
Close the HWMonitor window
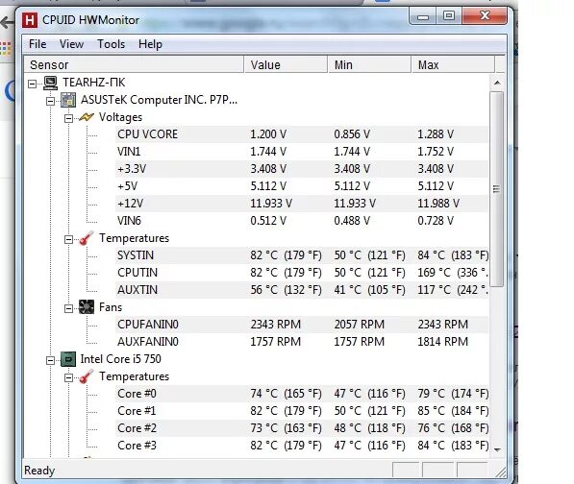(485, 15)
